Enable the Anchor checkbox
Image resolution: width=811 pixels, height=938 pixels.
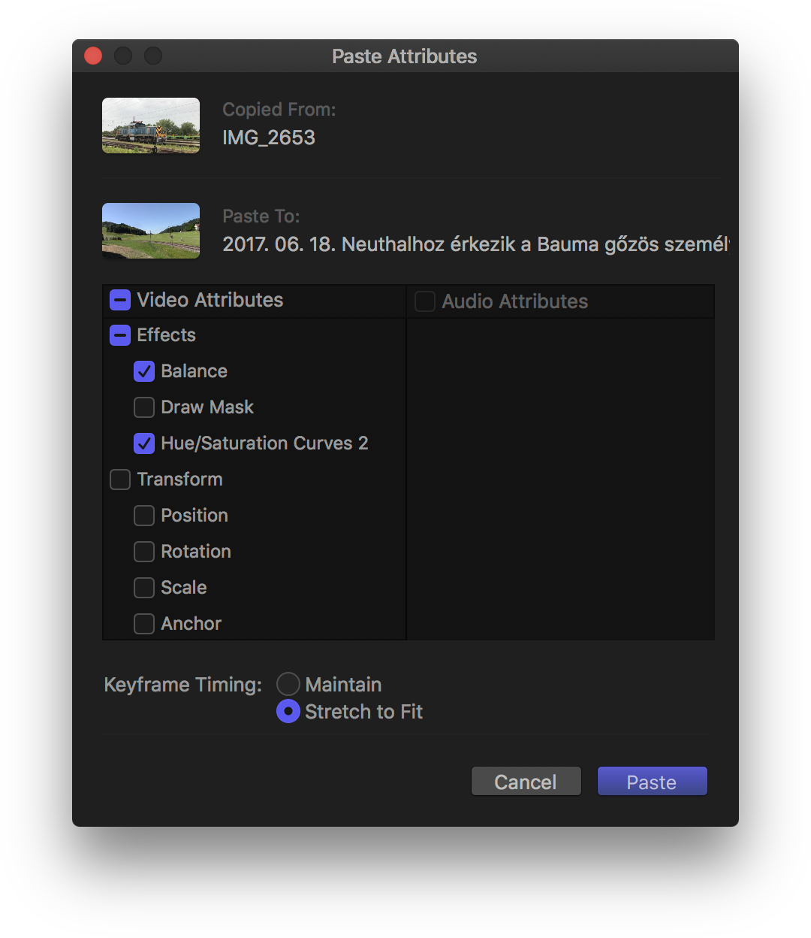click(x=144, y=624)
